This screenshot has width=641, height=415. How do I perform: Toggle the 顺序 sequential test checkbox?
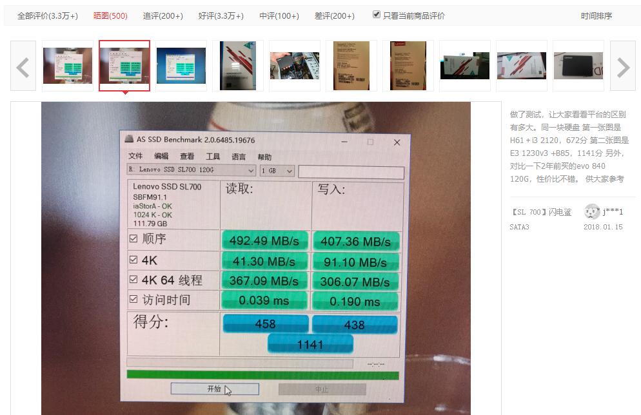coord(133,239)
